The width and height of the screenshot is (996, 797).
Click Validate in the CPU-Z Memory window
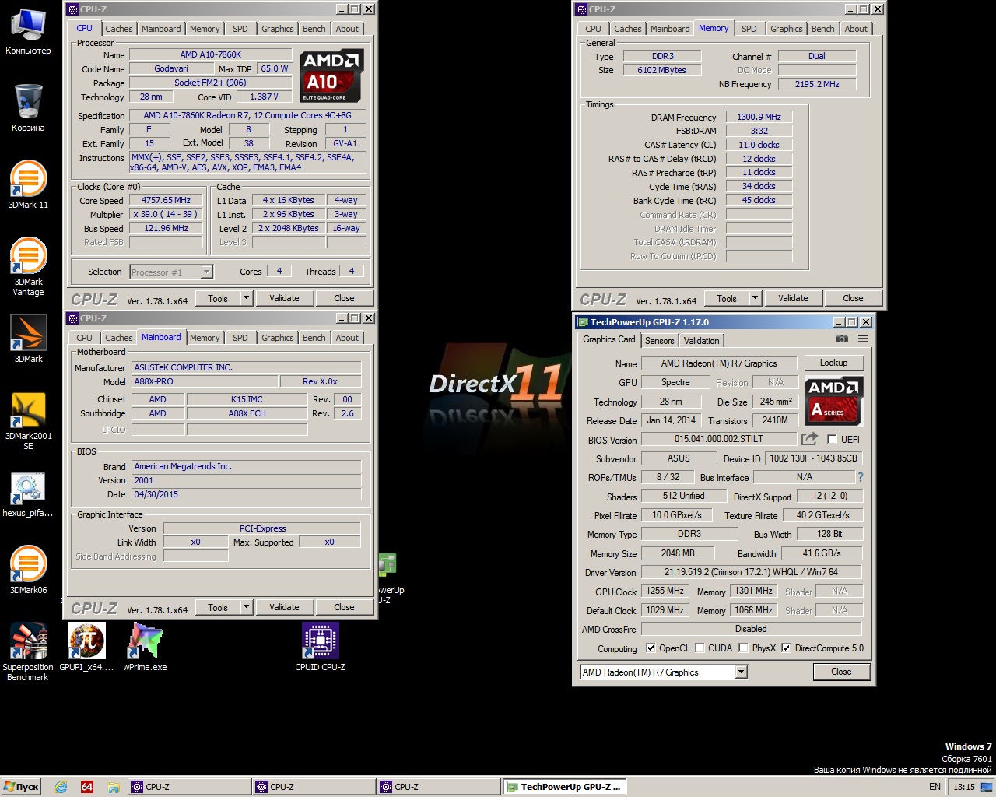coord(793,298)
